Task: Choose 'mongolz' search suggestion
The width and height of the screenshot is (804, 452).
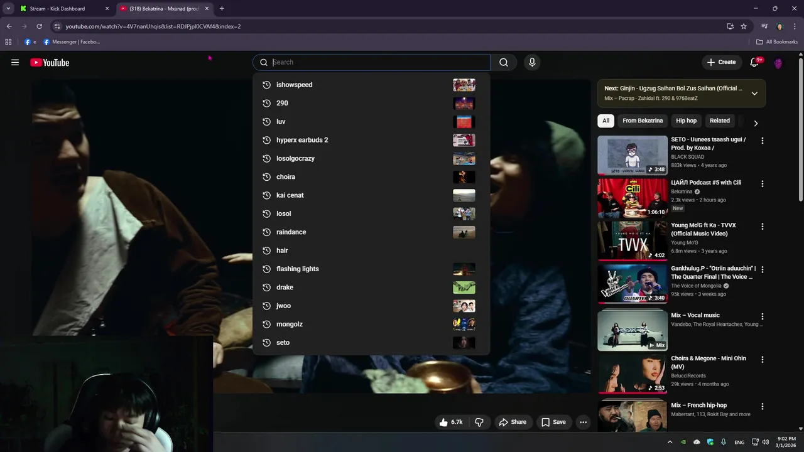Action: (x=371, y=324)
